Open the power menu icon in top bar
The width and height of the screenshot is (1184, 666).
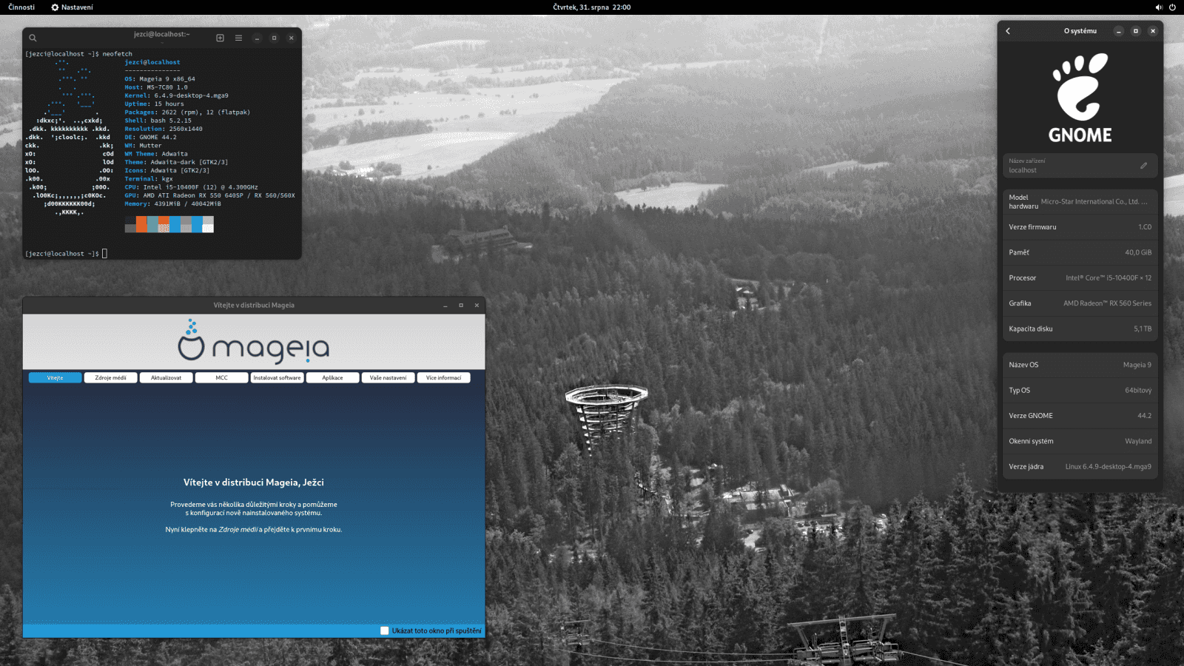point(1172,7)
